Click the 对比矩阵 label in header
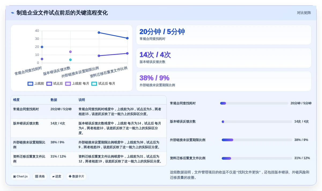This screenshot has height=191, width=322. pos(304,13)
